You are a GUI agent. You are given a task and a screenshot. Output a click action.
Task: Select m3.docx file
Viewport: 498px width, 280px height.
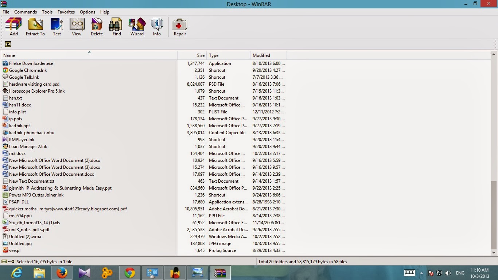(17, 153)
